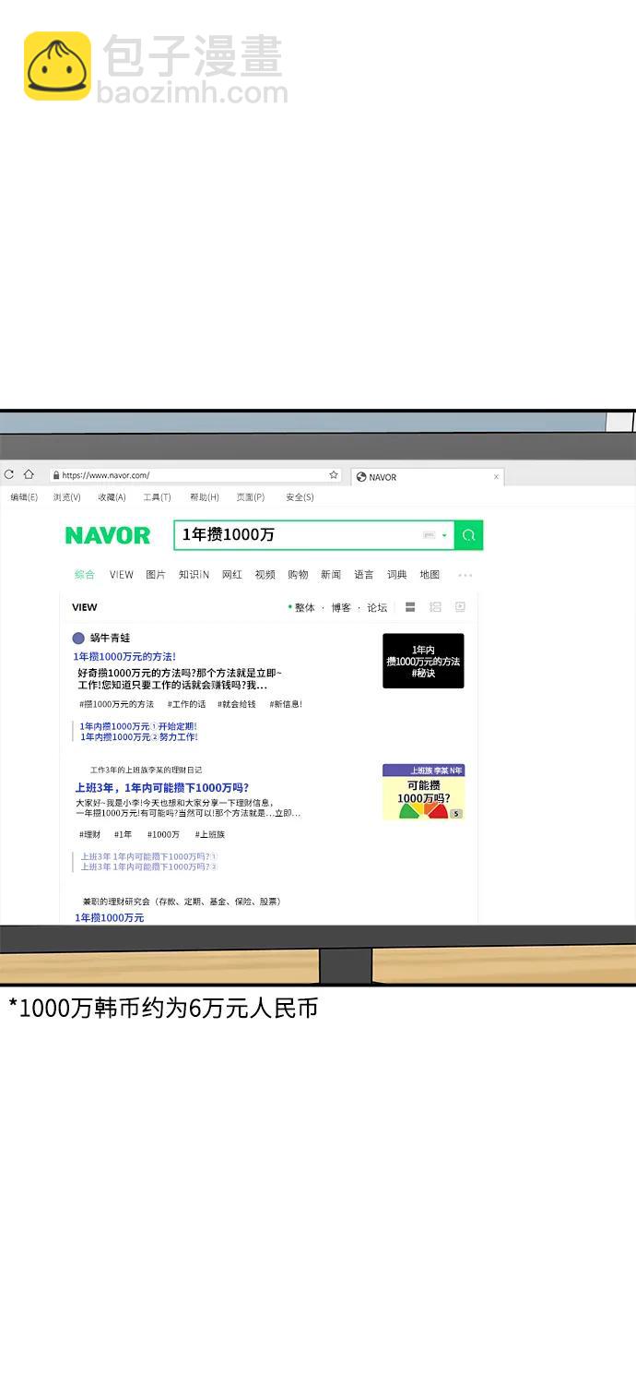Viewport: 636px width, 1374px height.
Task: Switch to the 语言 search tab
Action: (364, 574)
